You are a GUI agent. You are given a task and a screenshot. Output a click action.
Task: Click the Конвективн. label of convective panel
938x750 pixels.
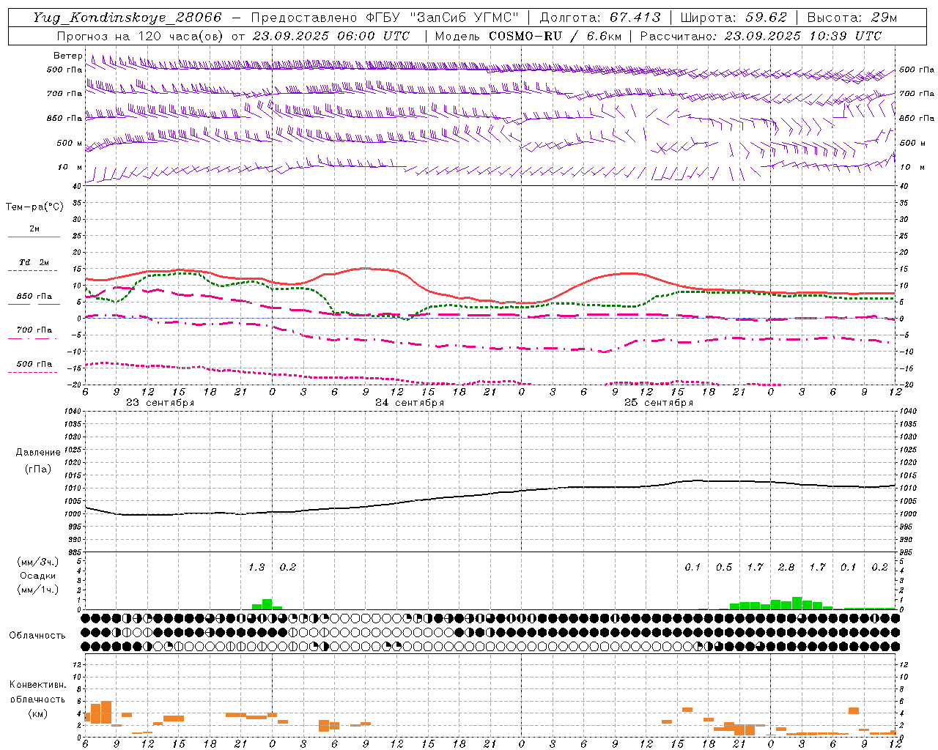pyautogui.click(x=37, y=685)
